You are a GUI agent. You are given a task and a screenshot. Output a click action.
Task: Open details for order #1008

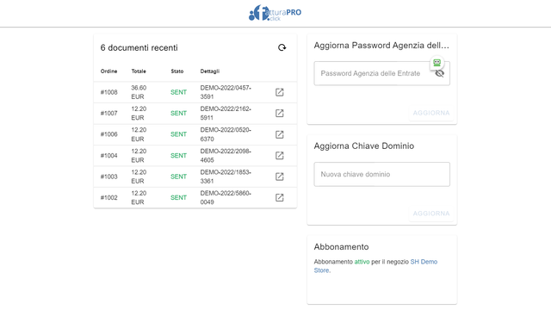[x=279, y=92]
